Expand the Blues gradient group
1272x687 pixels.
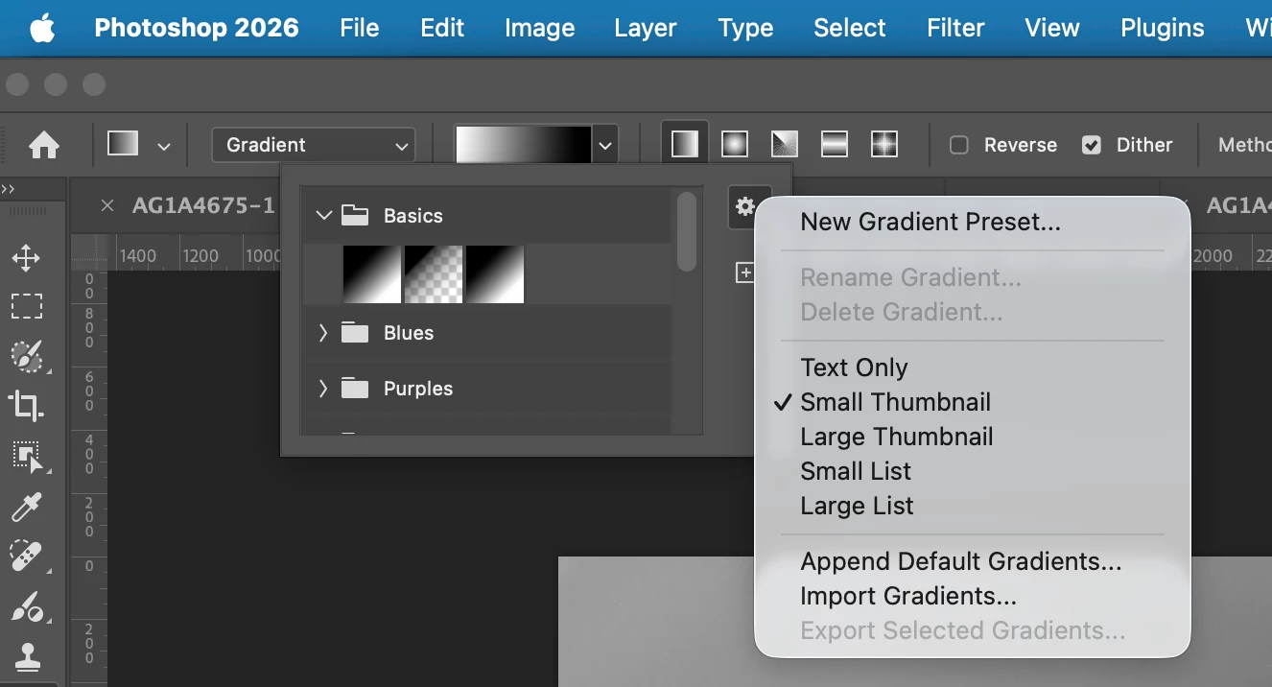(x=323, y=333)
